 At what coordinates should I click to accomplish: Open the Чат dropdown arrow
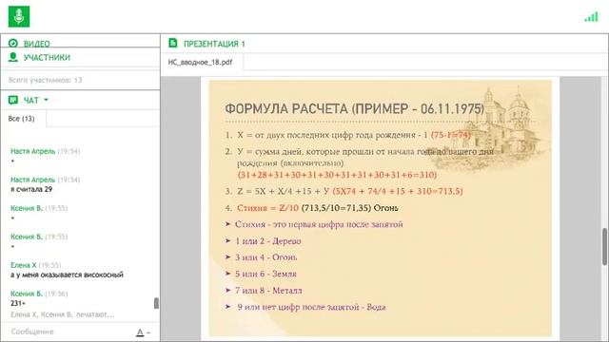click(x=47, y=100)
